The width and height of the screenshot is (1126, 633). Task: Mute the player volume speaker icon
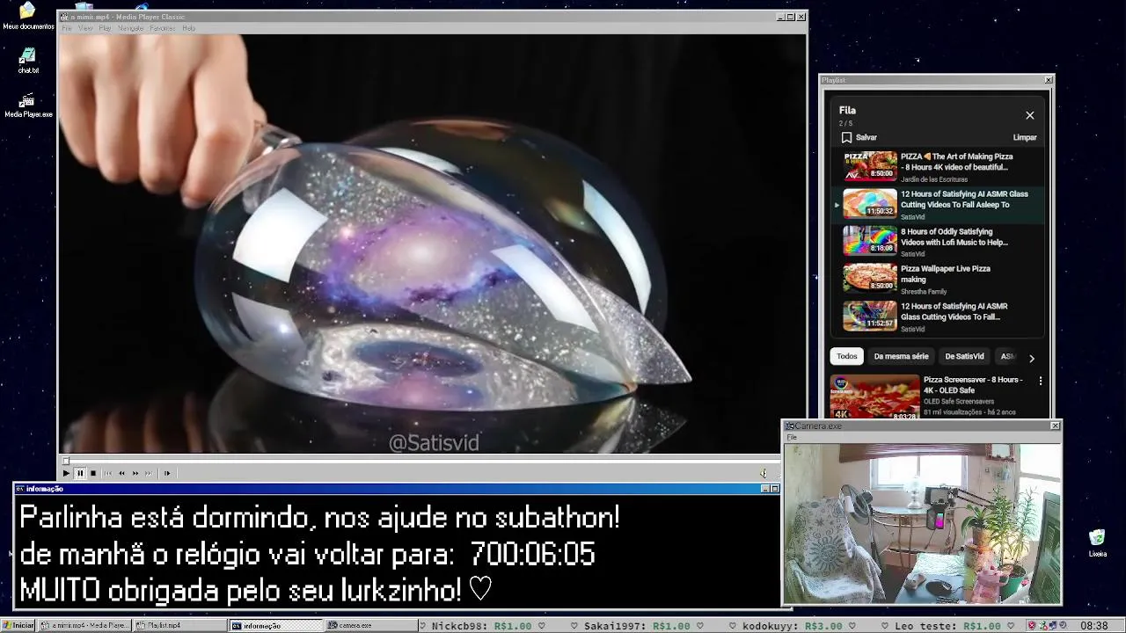tap(764, 473)
